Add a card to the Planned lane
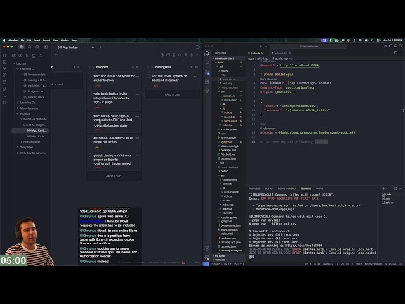Image resolution: width=405 pixels, height=304 pixels. (x=114, y=176)
